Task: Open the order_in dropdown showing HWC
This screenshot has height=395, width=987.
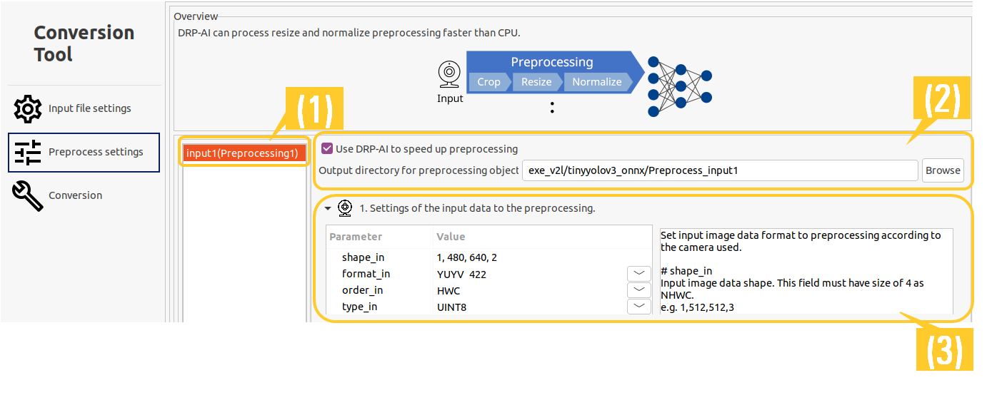Action: pyautogui.click(x=638, y=290)
